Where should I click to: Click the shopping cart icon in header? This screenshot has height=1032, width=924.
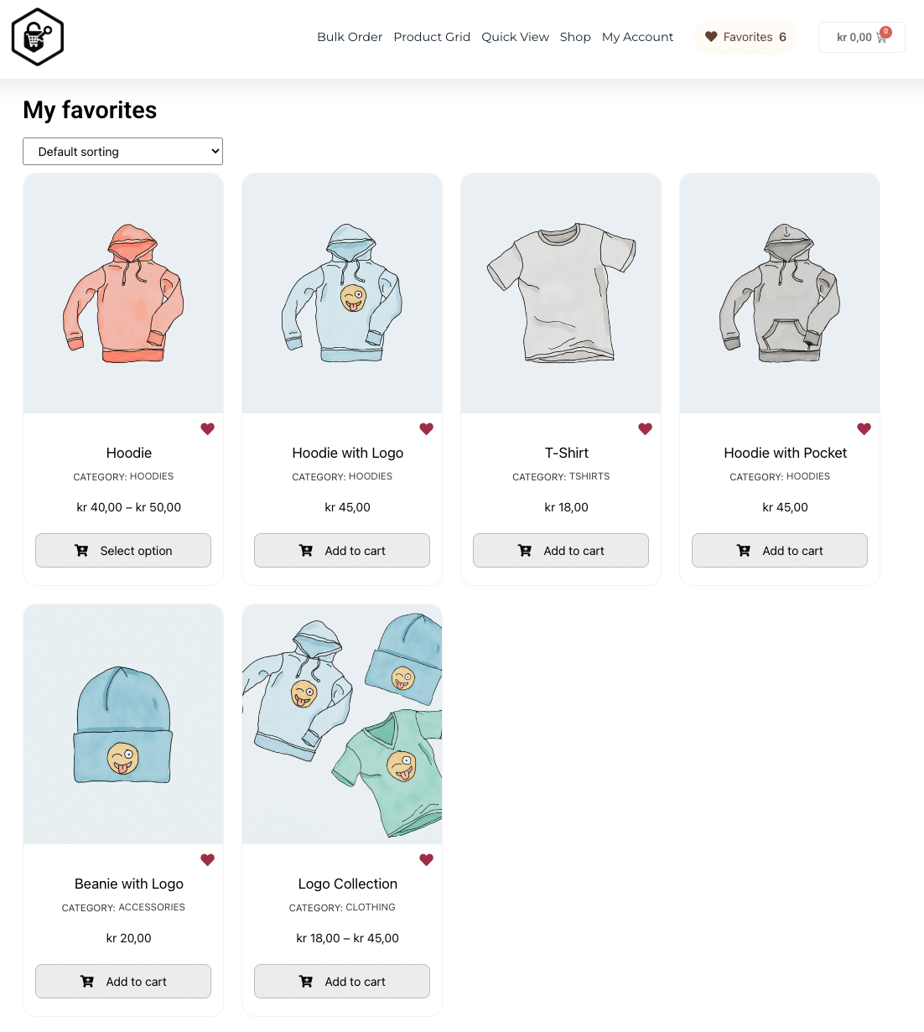(880, 38)
